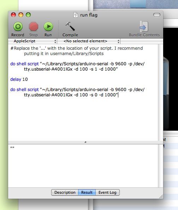Click the script editor vertical scrollbar
This screenshot has height=210, width=178.
tap(160, 92)
